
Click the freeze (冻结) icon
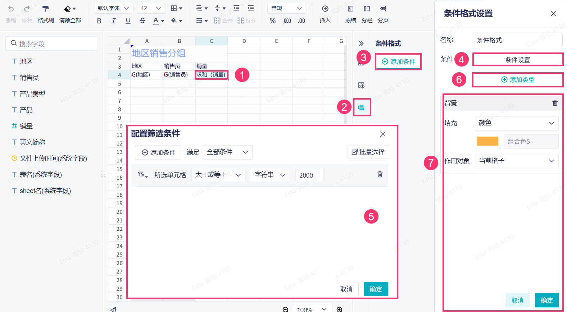(x=351, y=9)
